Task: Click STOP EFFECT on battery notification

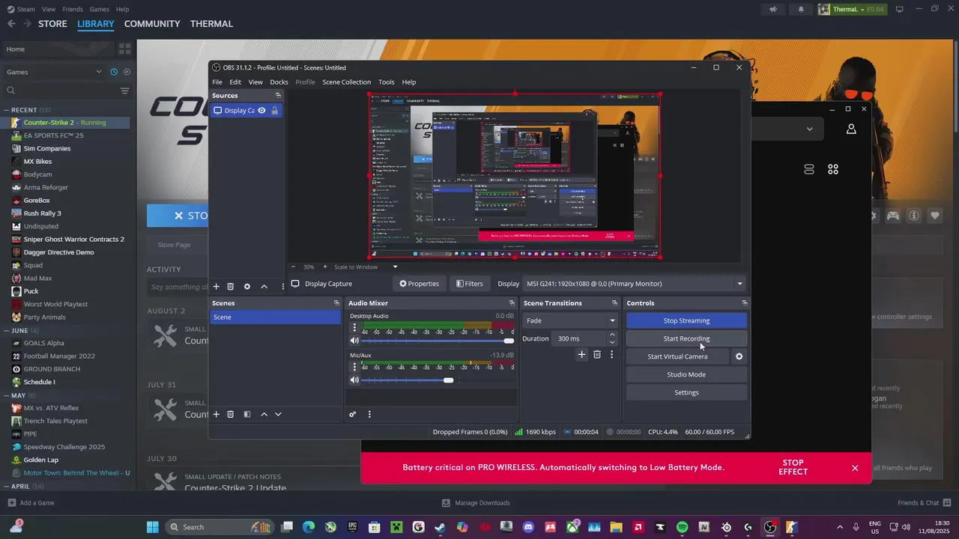Action: (793, 468)
